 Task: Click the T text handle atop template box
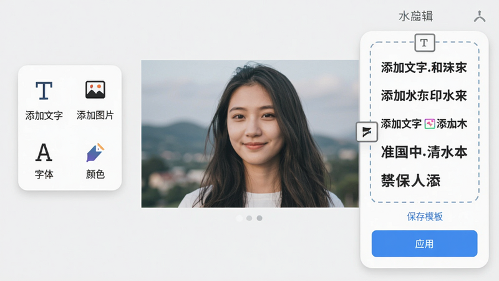coord(425,42)
